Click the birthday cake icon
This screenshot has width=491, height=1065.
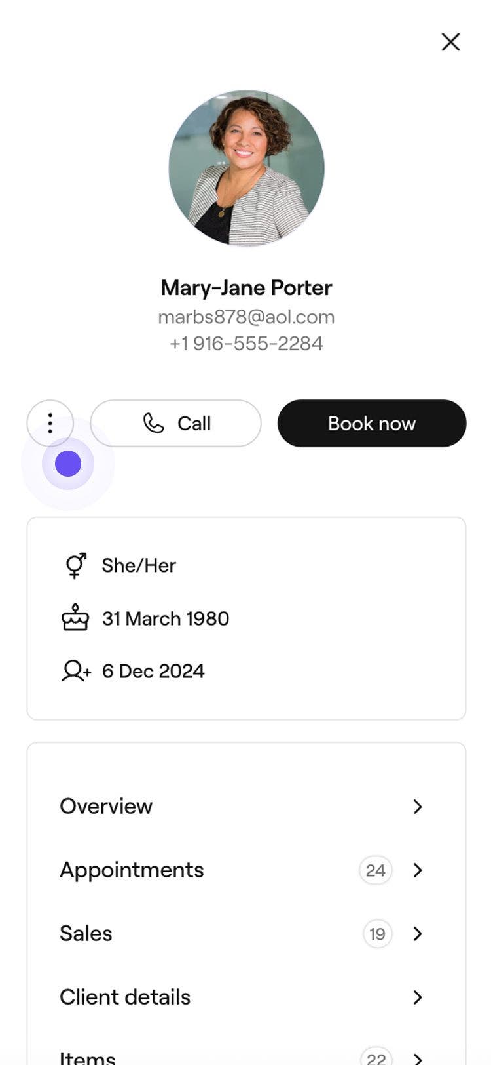click(x=75, y=618)
